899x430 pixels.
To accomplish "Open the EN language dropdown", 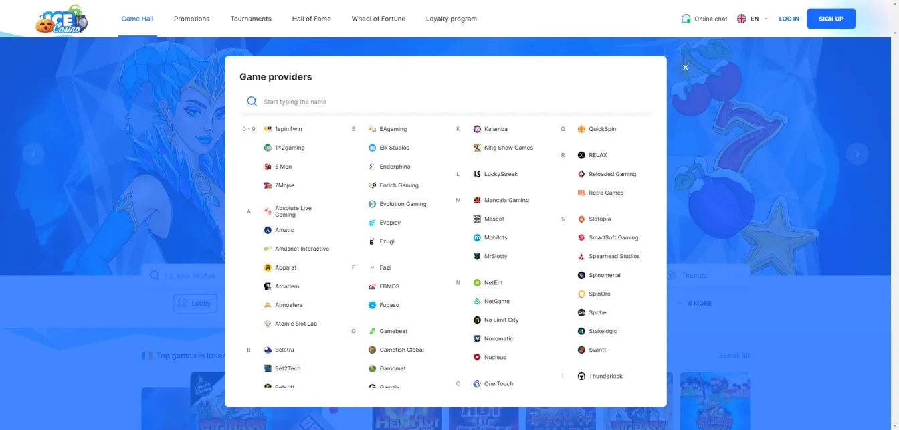I will click(753, 19).
